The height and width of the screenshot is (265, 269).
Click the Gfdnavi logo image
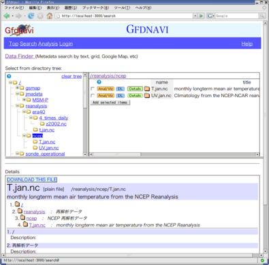[x=19, y=30]
